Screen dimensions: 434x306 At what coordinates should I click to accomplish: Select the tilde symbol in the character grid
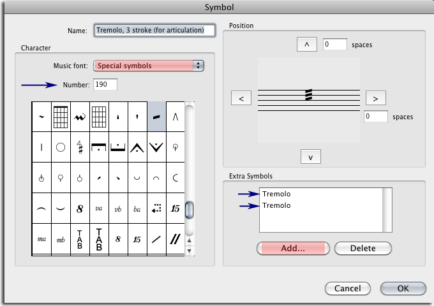(x=41, y=117)
